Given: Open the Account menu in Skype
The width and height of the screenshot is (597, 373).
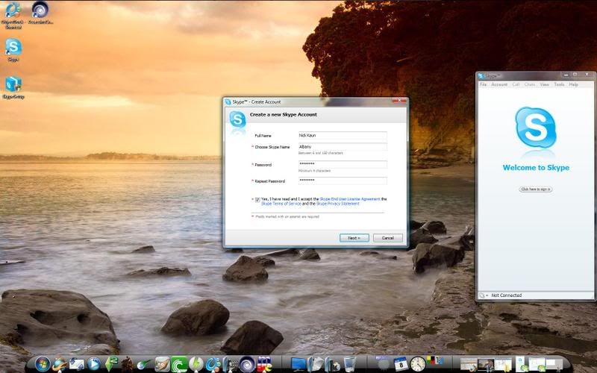Looking at the screenshot, I should [x=499, y=84].
